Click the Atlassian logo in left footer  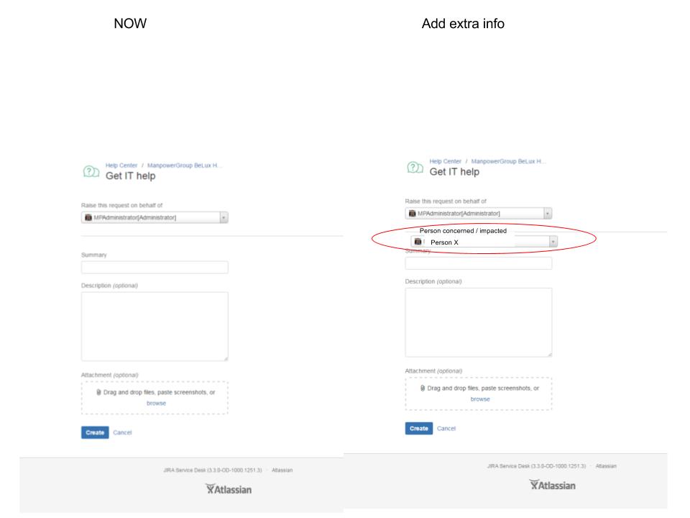[229, 489]
